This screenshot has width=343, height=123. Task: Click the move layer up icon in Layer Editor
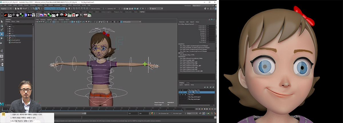coord(205,87)
